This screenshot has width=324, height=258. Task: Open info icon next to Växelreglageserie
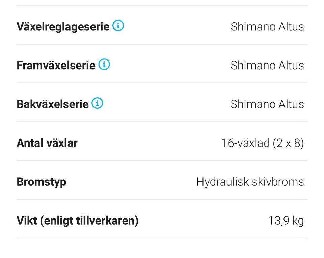point(118,26)
